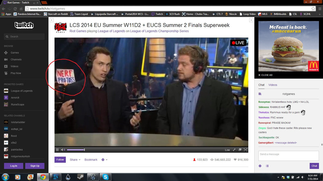Open League of Legends Championship Series link
This screenshot has height=181, width=323.
point(159,31)
